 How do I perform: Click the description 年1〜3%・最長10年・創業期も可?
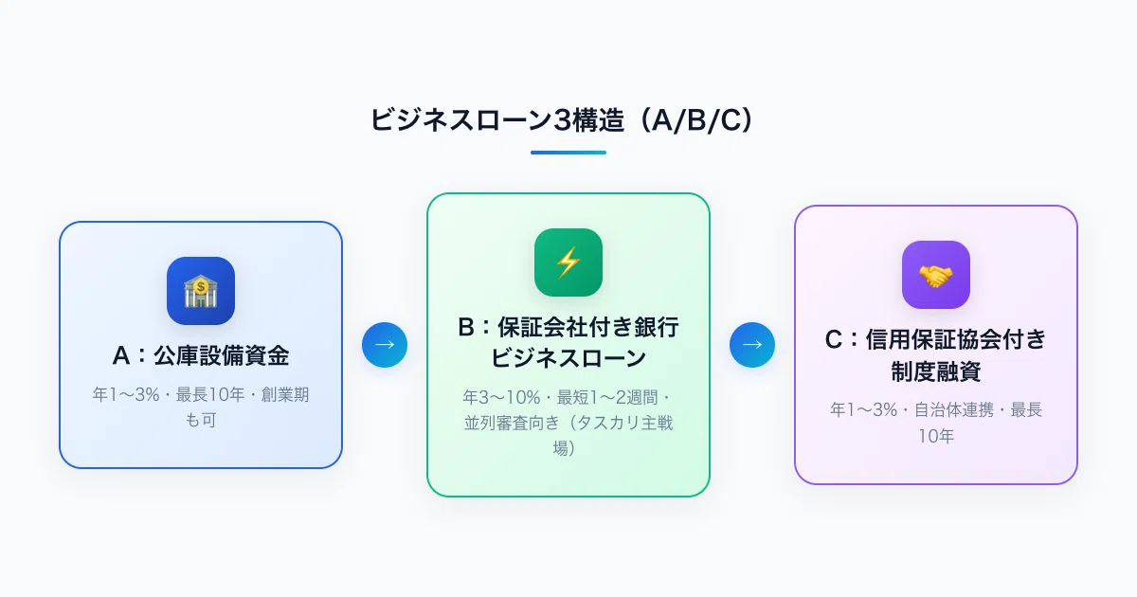pyautogui.click(x=201, y=407)
